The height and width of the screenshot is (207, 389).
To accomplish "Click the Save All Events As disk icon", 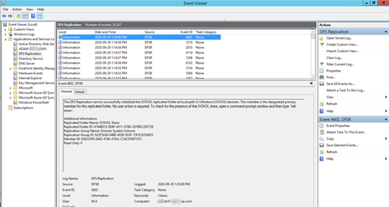I will pos(321,84).
